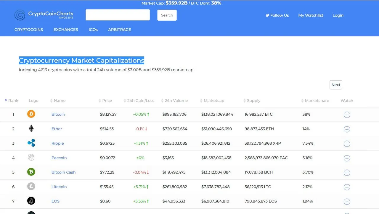This screenshot has width=379, height=214.
Task: Click Litecoin gain +5.71%
Action: click(x=141, y=187)
